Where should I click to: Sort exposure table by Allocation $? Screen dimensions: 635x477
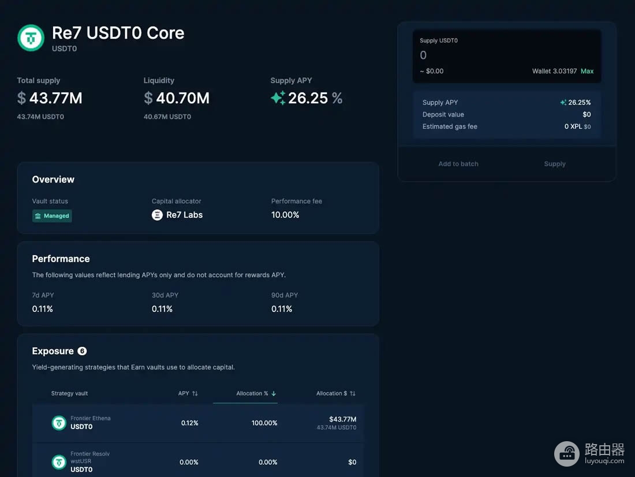click(x=336, y=393)
